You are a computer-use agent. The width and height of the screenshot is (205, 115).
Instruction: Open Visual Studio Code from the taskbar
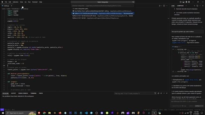coord(86,113)
